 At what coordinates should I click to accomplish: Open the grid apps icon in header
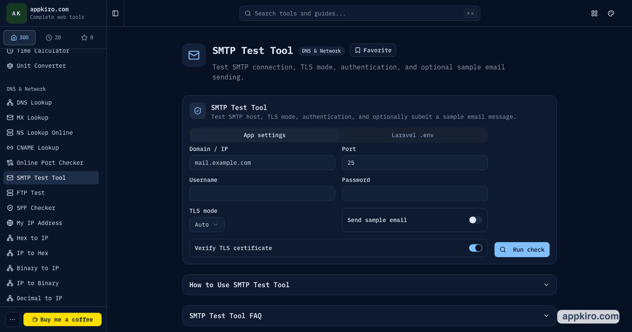(x=595, y=13)
